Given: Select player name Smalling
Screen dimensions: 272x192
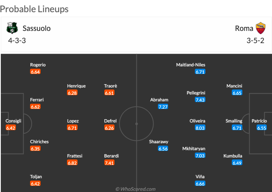Looking at the screenshot, I should pyautogui.click(x=234, y=121).
